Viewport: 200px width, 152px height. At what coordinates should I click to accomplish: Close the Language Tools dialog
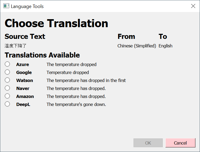click(x=193, y=6)
